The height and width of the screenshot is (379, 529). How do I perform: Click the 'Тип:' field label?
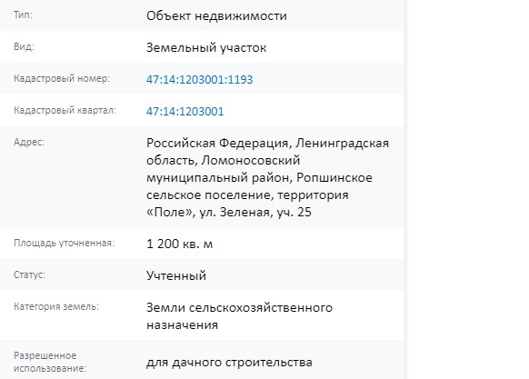[23, 15]
